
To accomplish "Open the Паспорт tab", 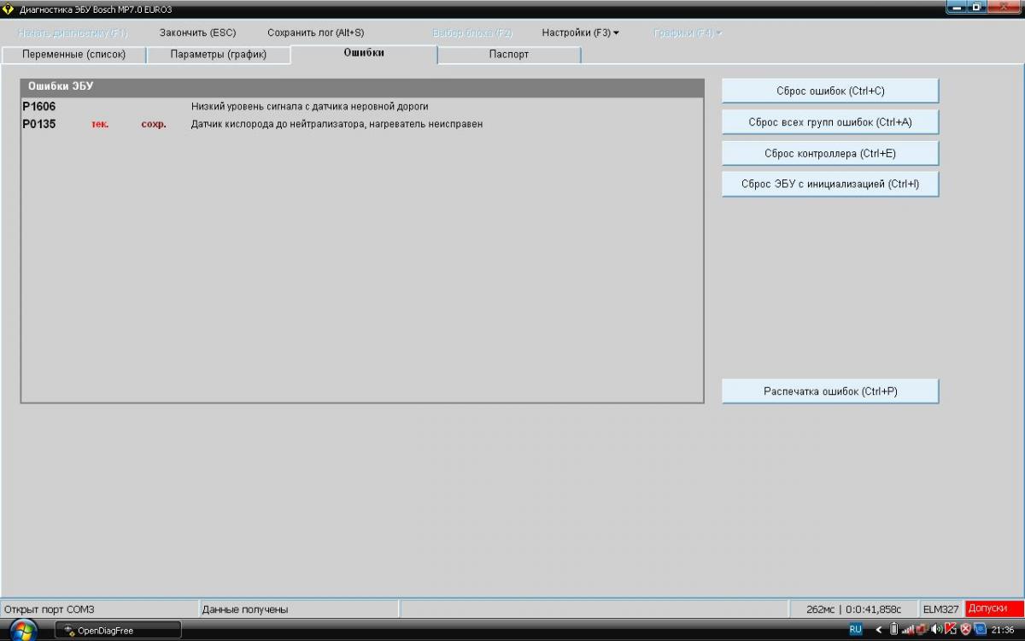I will click(509, 55).
